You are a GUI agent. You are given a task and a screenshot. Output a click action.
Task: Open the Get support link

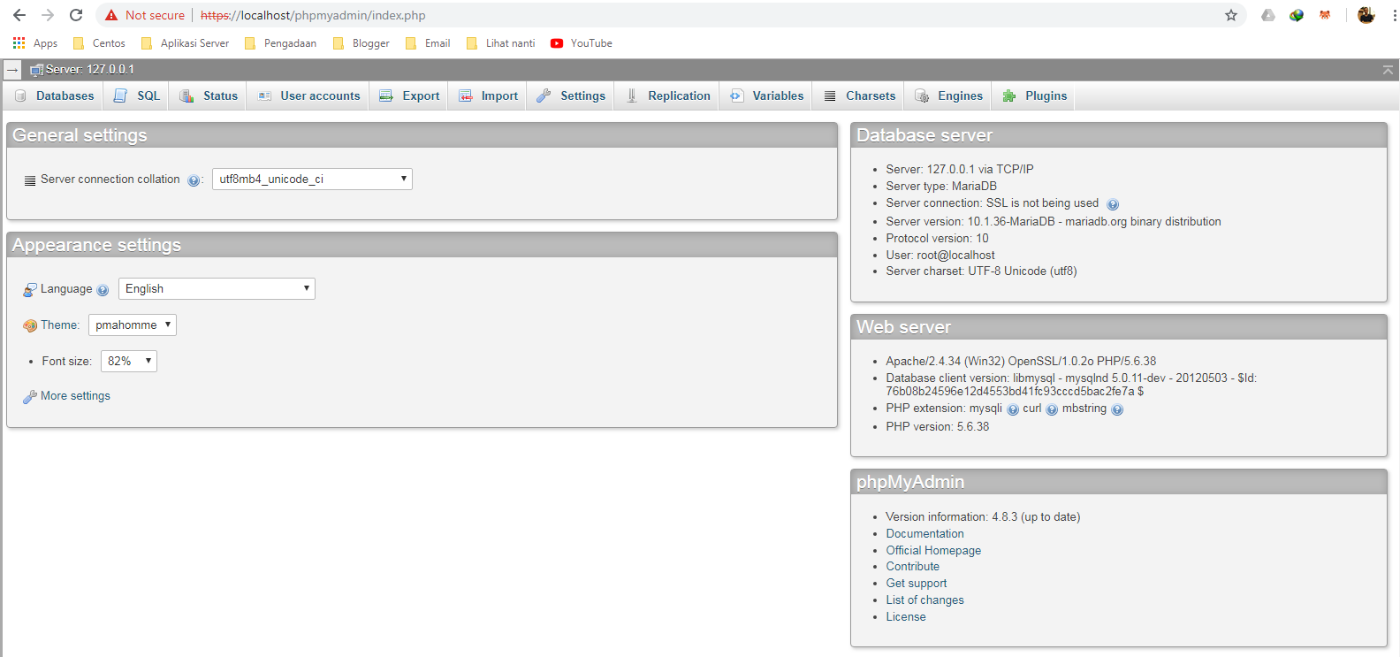(917, 583)
